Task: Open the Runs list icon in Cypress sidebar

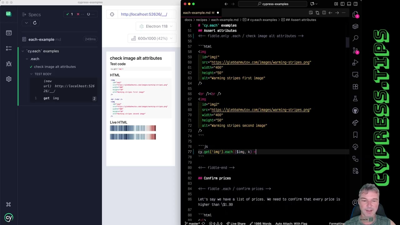Action: (x=9, y=48)
